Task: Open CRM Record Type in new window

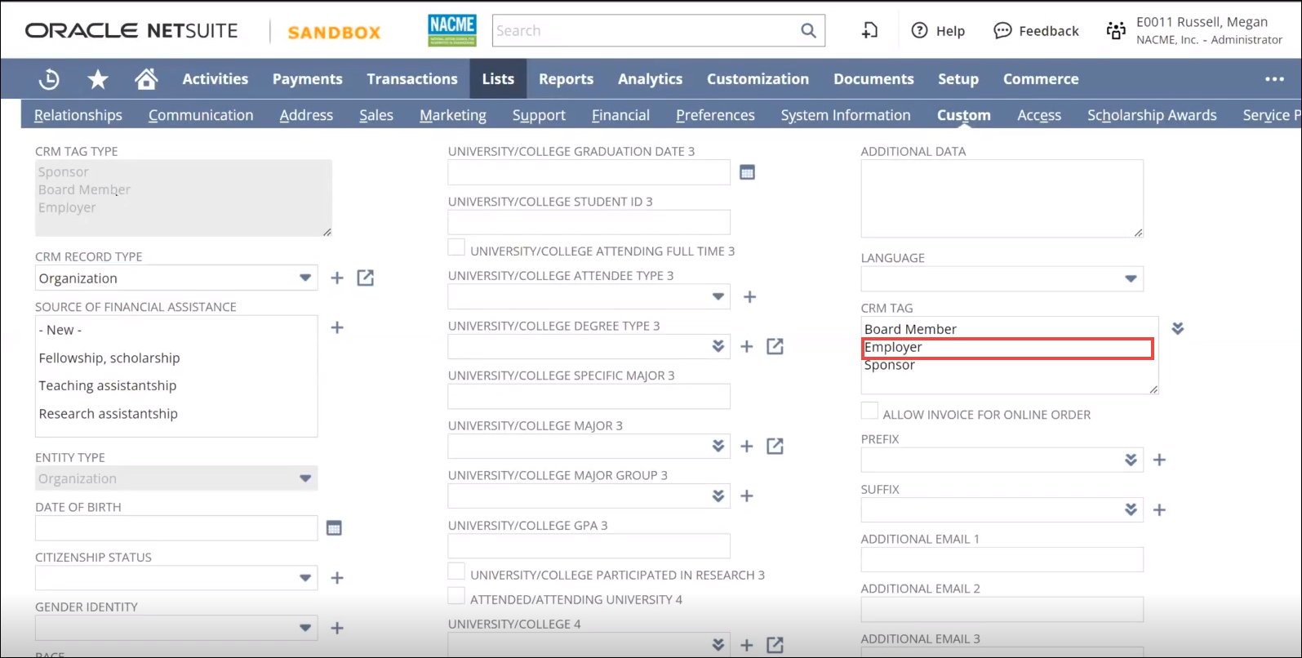Action: coord(366,278)
